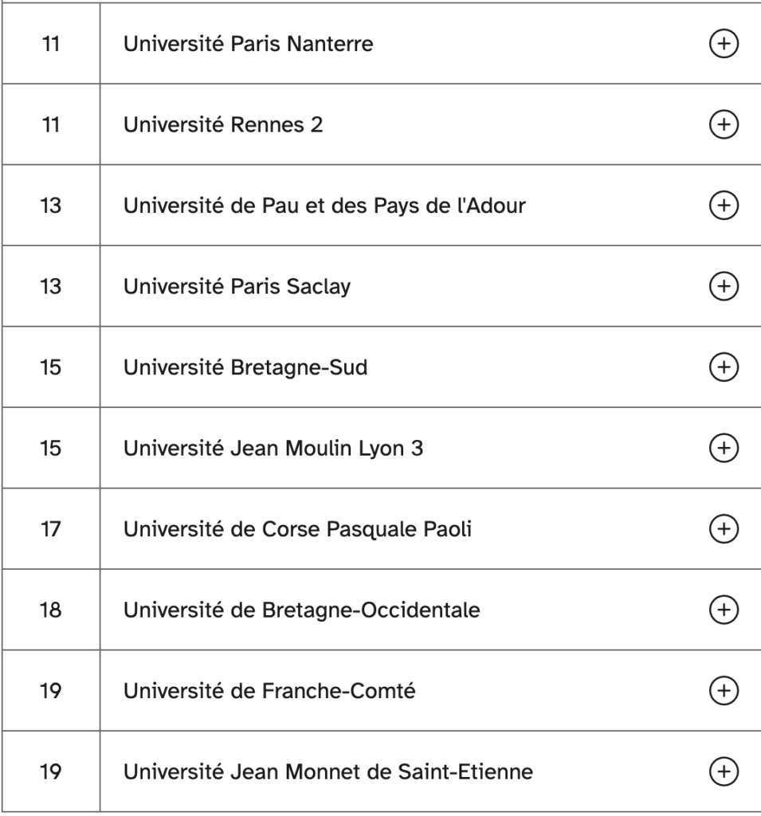Expand the Université Paris Nanterre row
This screenshot has height=816, width=761.
(x=724, y=44)
